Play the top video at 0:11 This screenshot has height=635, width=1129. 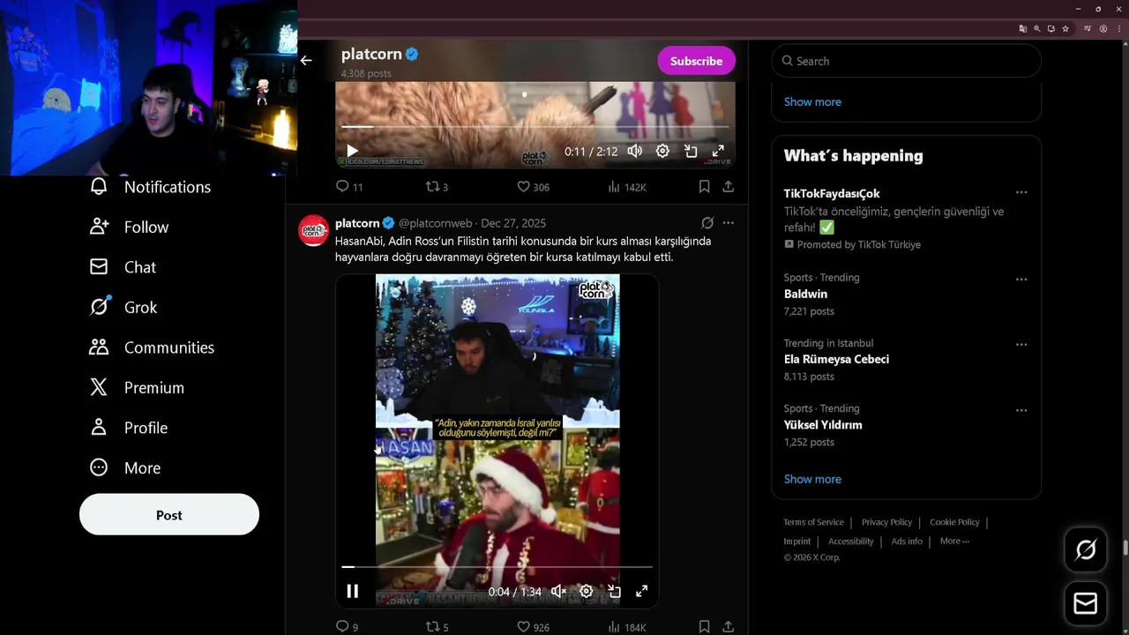click(x=352, y=152)
